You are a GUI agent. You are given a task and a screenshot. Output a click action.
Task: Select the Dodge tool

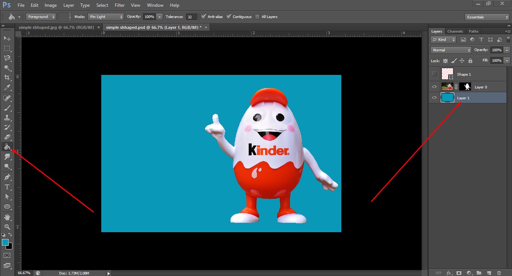tap(7, 167)
